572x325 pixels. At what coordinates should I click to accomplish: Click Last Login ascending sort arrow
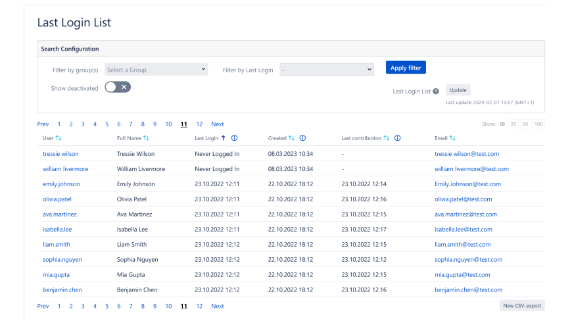[224, 138]
